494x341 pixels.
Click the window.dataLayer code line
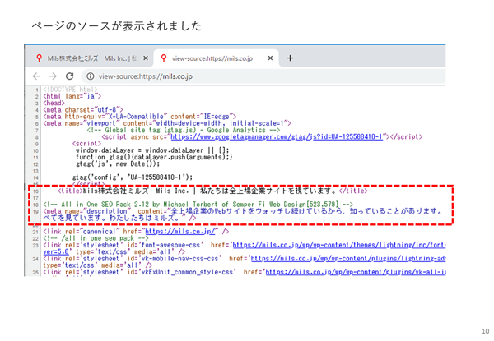coord(152,150)
